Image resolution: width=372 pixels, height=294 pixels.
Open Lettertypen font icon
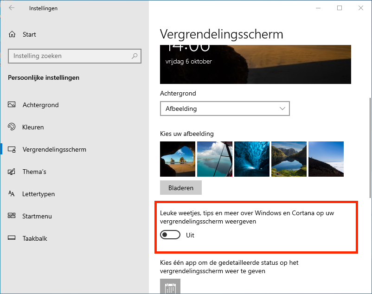[12, 194]
